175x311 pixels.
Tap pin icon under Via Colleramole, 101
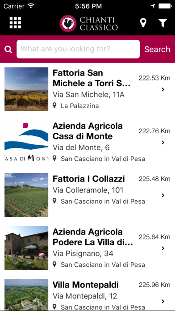[x=54, y=201]
